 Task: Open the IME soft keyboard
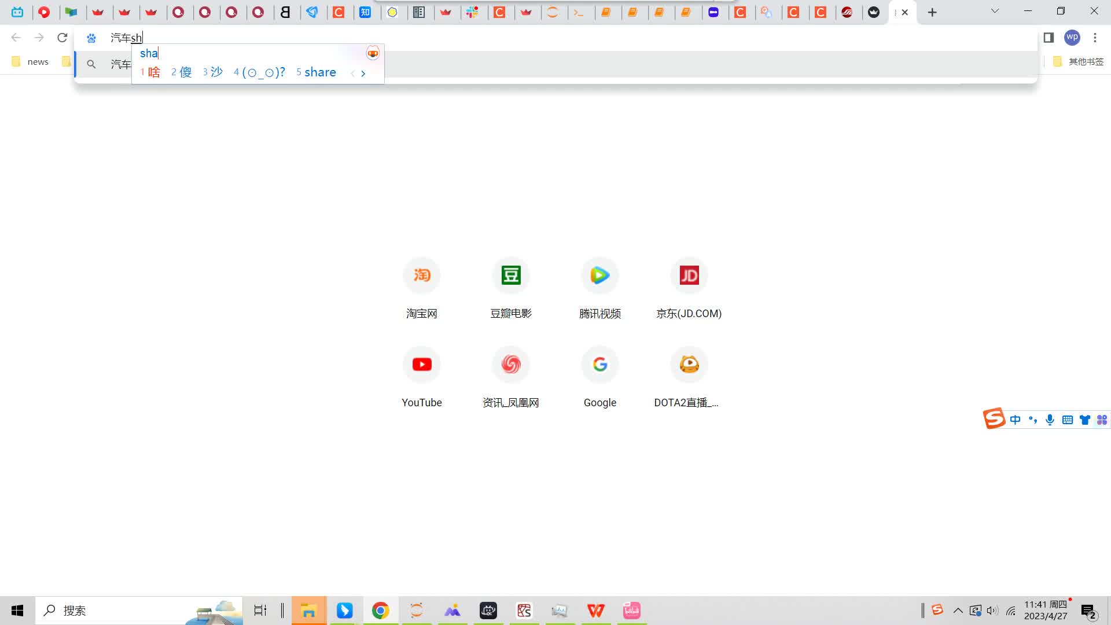click(1068, 420)
